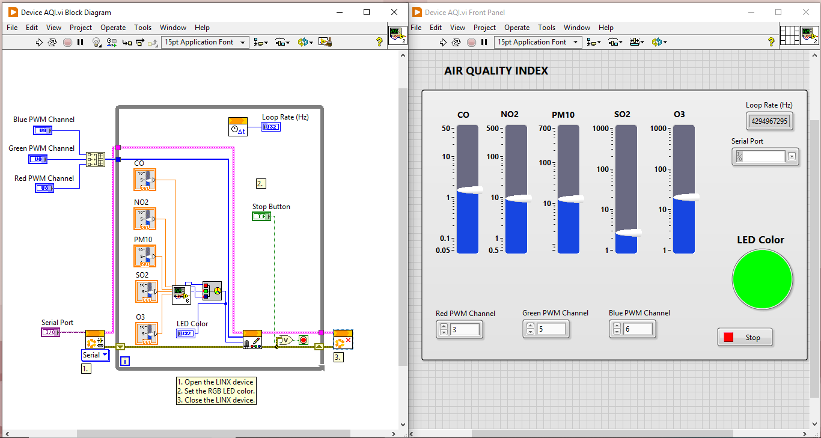Image resolution: width=821 pixels, height=438 pixels.
Task: Click Step Over icon in Block Diagram
Action: 140,42
